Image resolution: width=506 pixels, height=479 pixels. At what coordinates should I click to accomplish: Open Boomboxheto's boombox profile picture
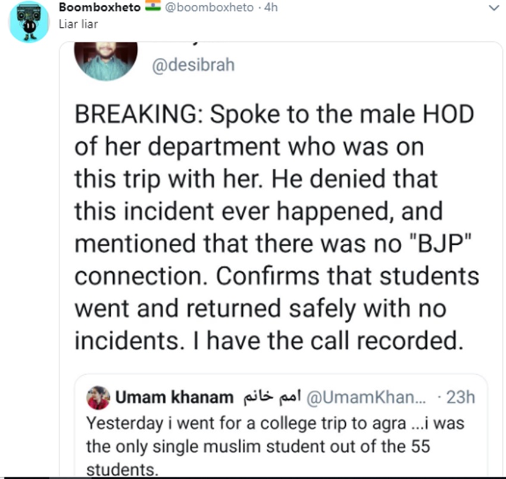coord(29,21)
